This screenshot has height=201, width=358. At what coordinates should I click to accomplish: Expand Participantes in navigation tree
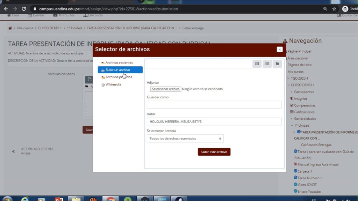click(x=292, y=92)
